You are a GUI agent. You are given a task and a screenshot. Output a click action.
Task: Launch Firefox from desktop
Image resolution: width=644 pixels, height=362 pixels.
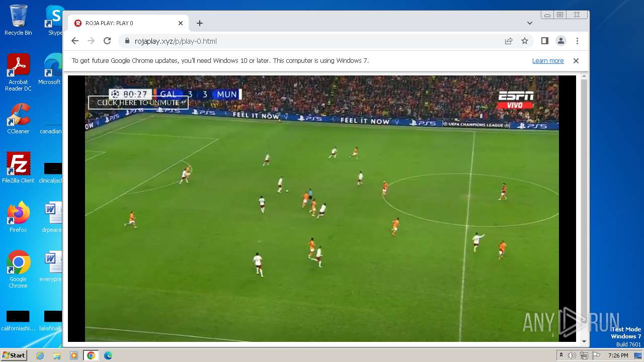tap(18, 217)
